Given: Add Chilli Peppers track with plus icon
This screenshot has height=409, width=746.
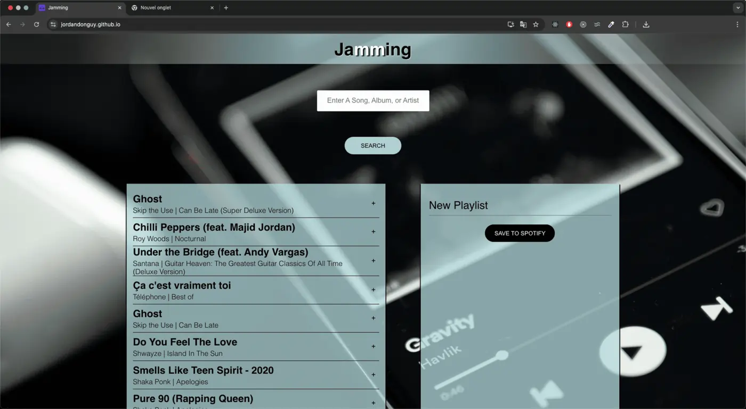Looking at the screenshot, I should tap(373, 231).
